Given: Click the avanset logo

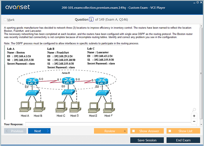Looking at the screenshot, I should coord(17,7).
